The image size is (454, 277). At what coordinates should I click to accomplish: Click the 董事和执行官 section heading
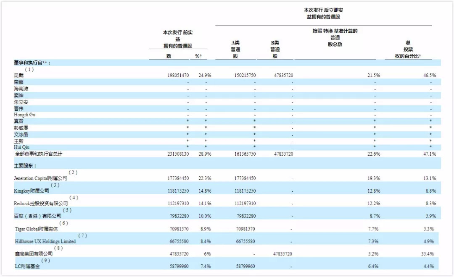click(x=32, y=63)
